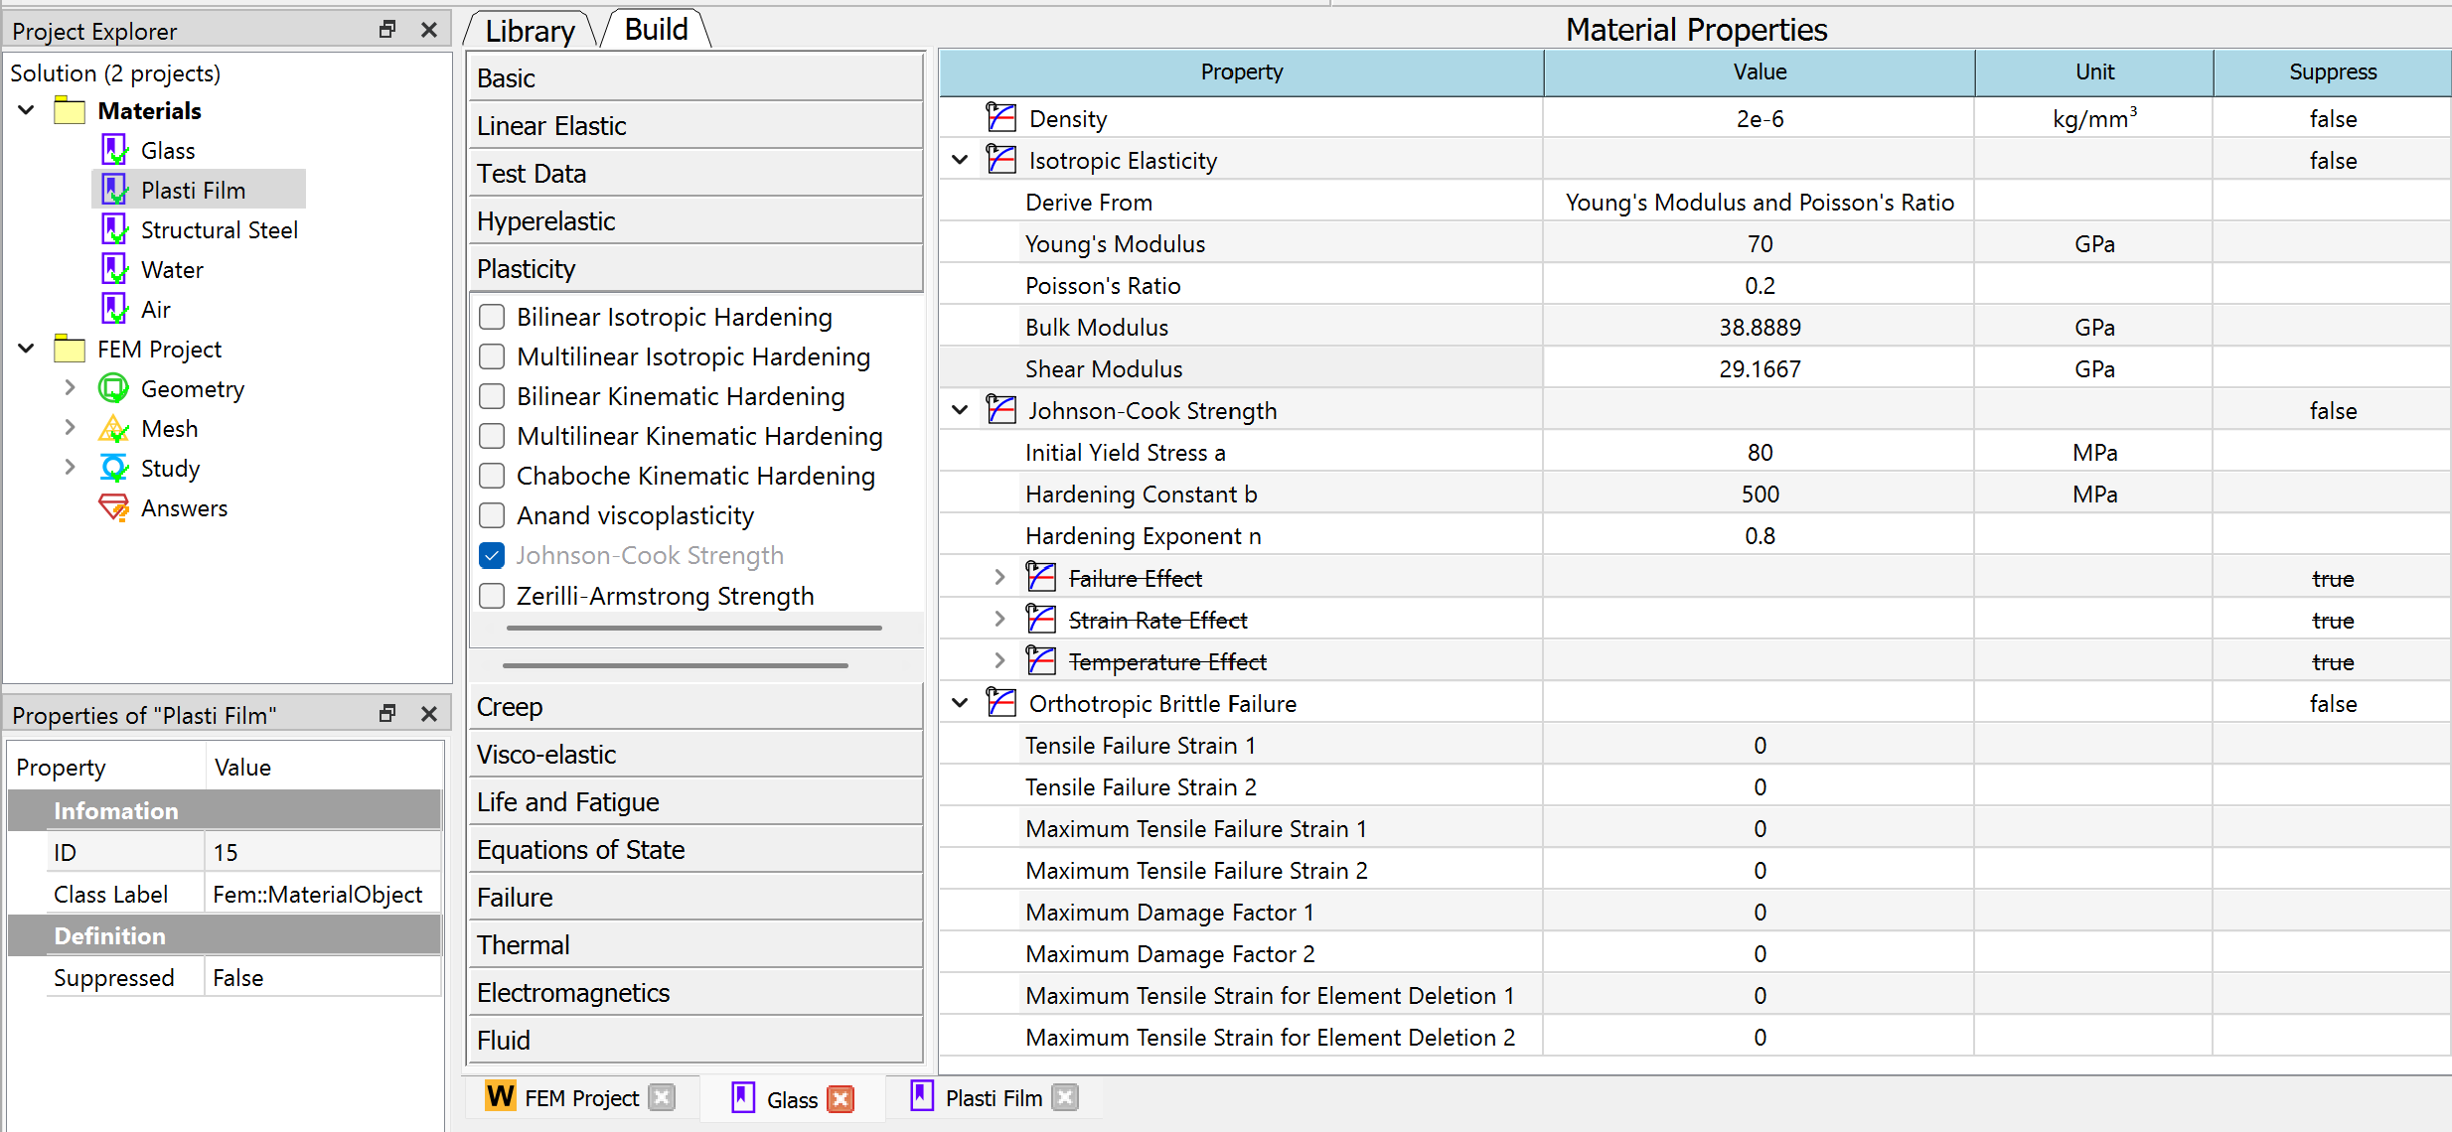This screenshot has width=2452, height=1132.
Task: Expand the Geometry tree node
Action: (70, 388)
